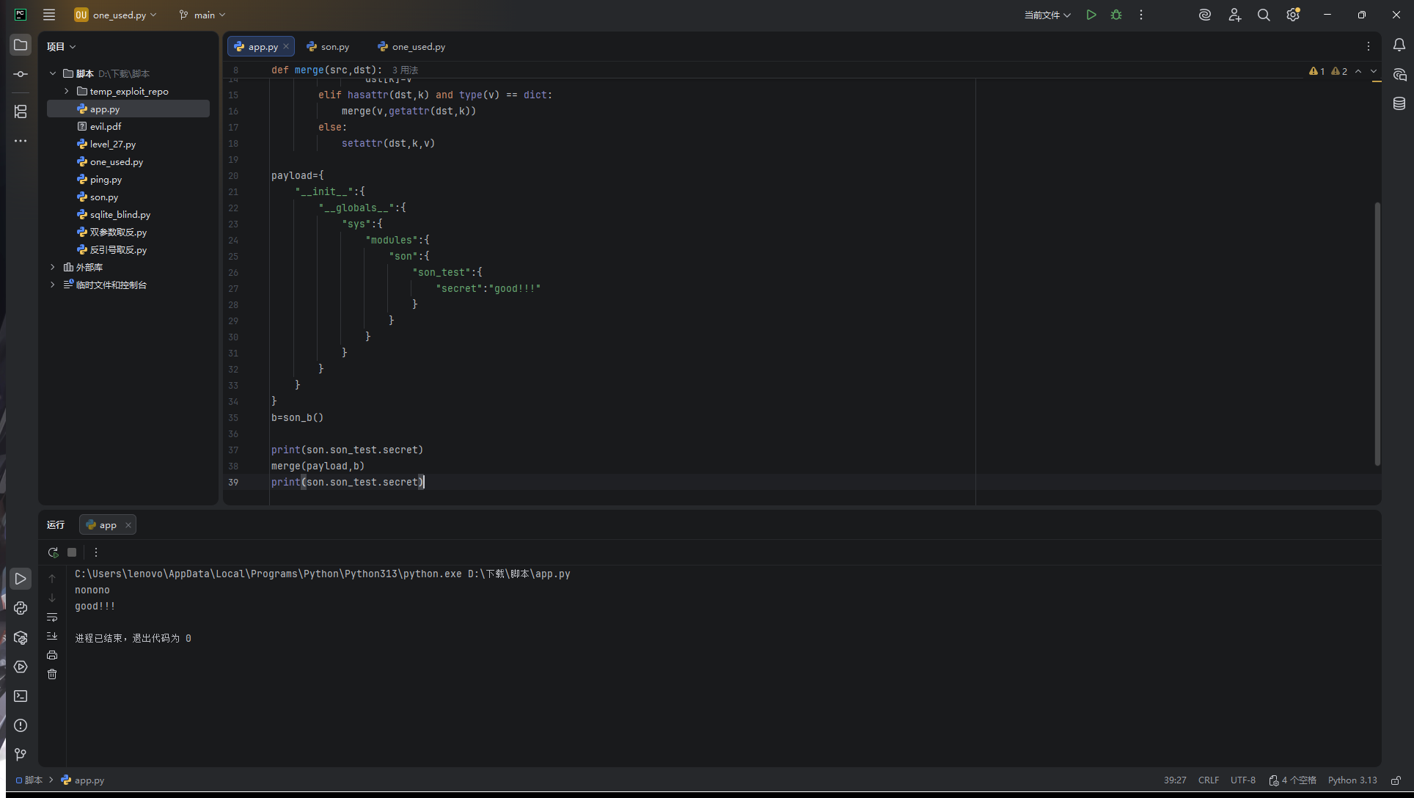Toggle the Run tool window

(21, 579)
